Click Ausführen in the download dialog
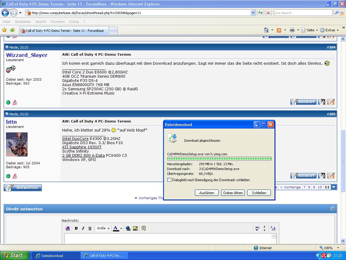Image resolution: width=346 pixels, height=260 pixels. point(207,193)
